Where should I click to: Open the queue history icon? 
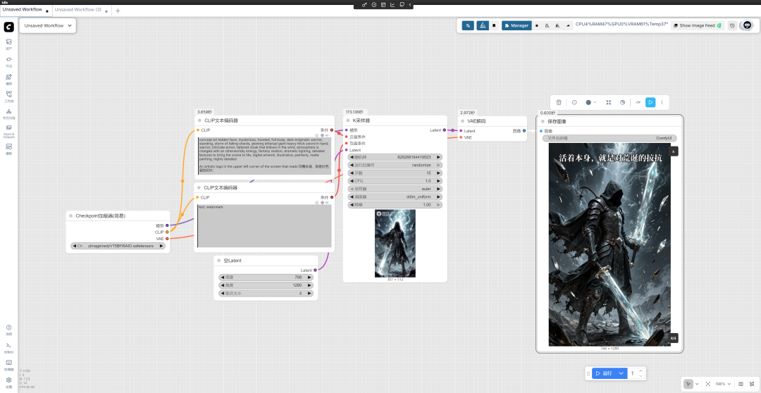(732, 25)
